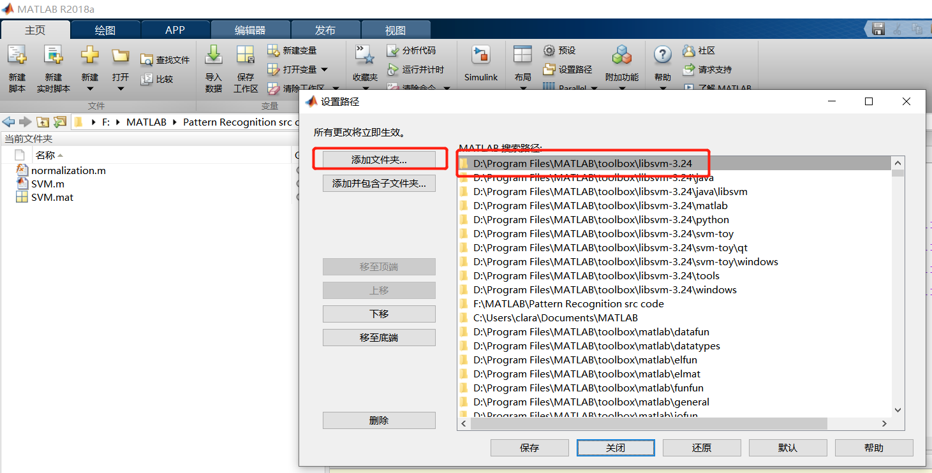Switch to the 绘图 plots tab
The image size is (932, 473).
[105, 30]
